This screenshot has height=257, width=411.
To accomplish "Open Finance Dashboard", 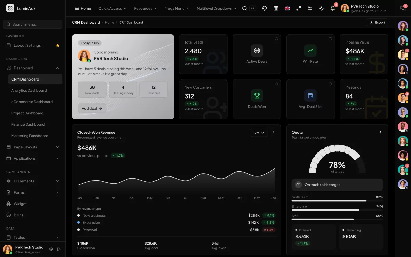I will 35,124.
